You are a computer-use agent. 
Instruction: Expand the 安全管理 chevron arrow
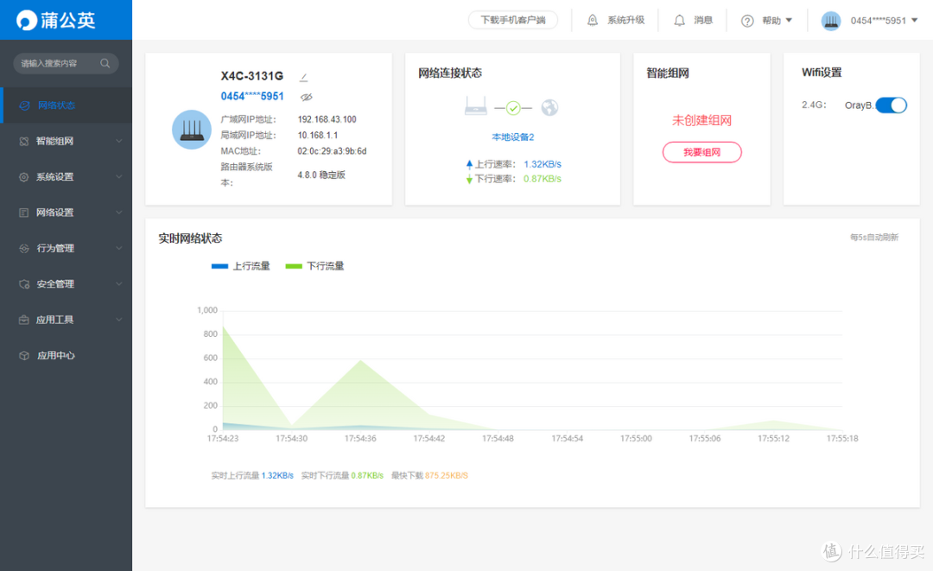click(x=119, y=283)
